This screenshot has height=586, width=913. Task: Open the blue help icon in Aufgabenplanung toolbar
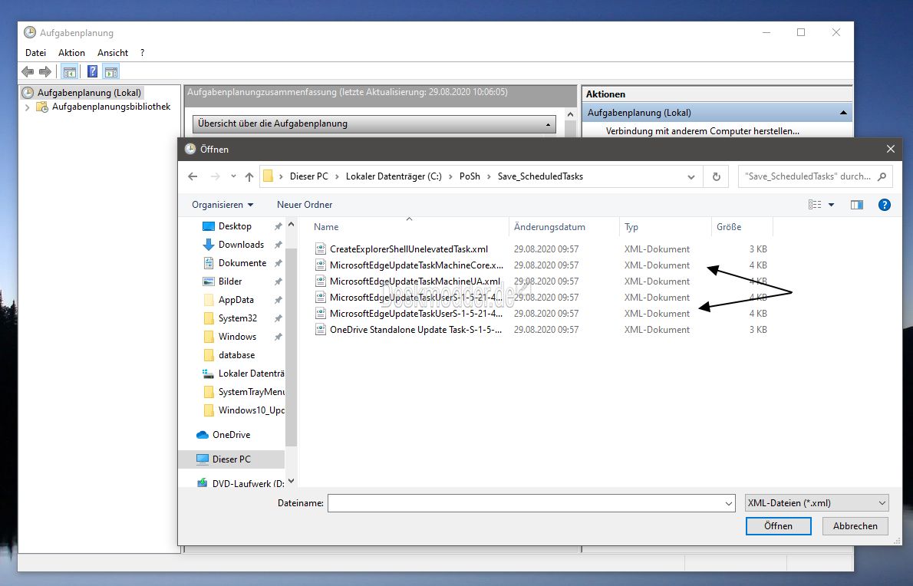(x=93, y=71)
